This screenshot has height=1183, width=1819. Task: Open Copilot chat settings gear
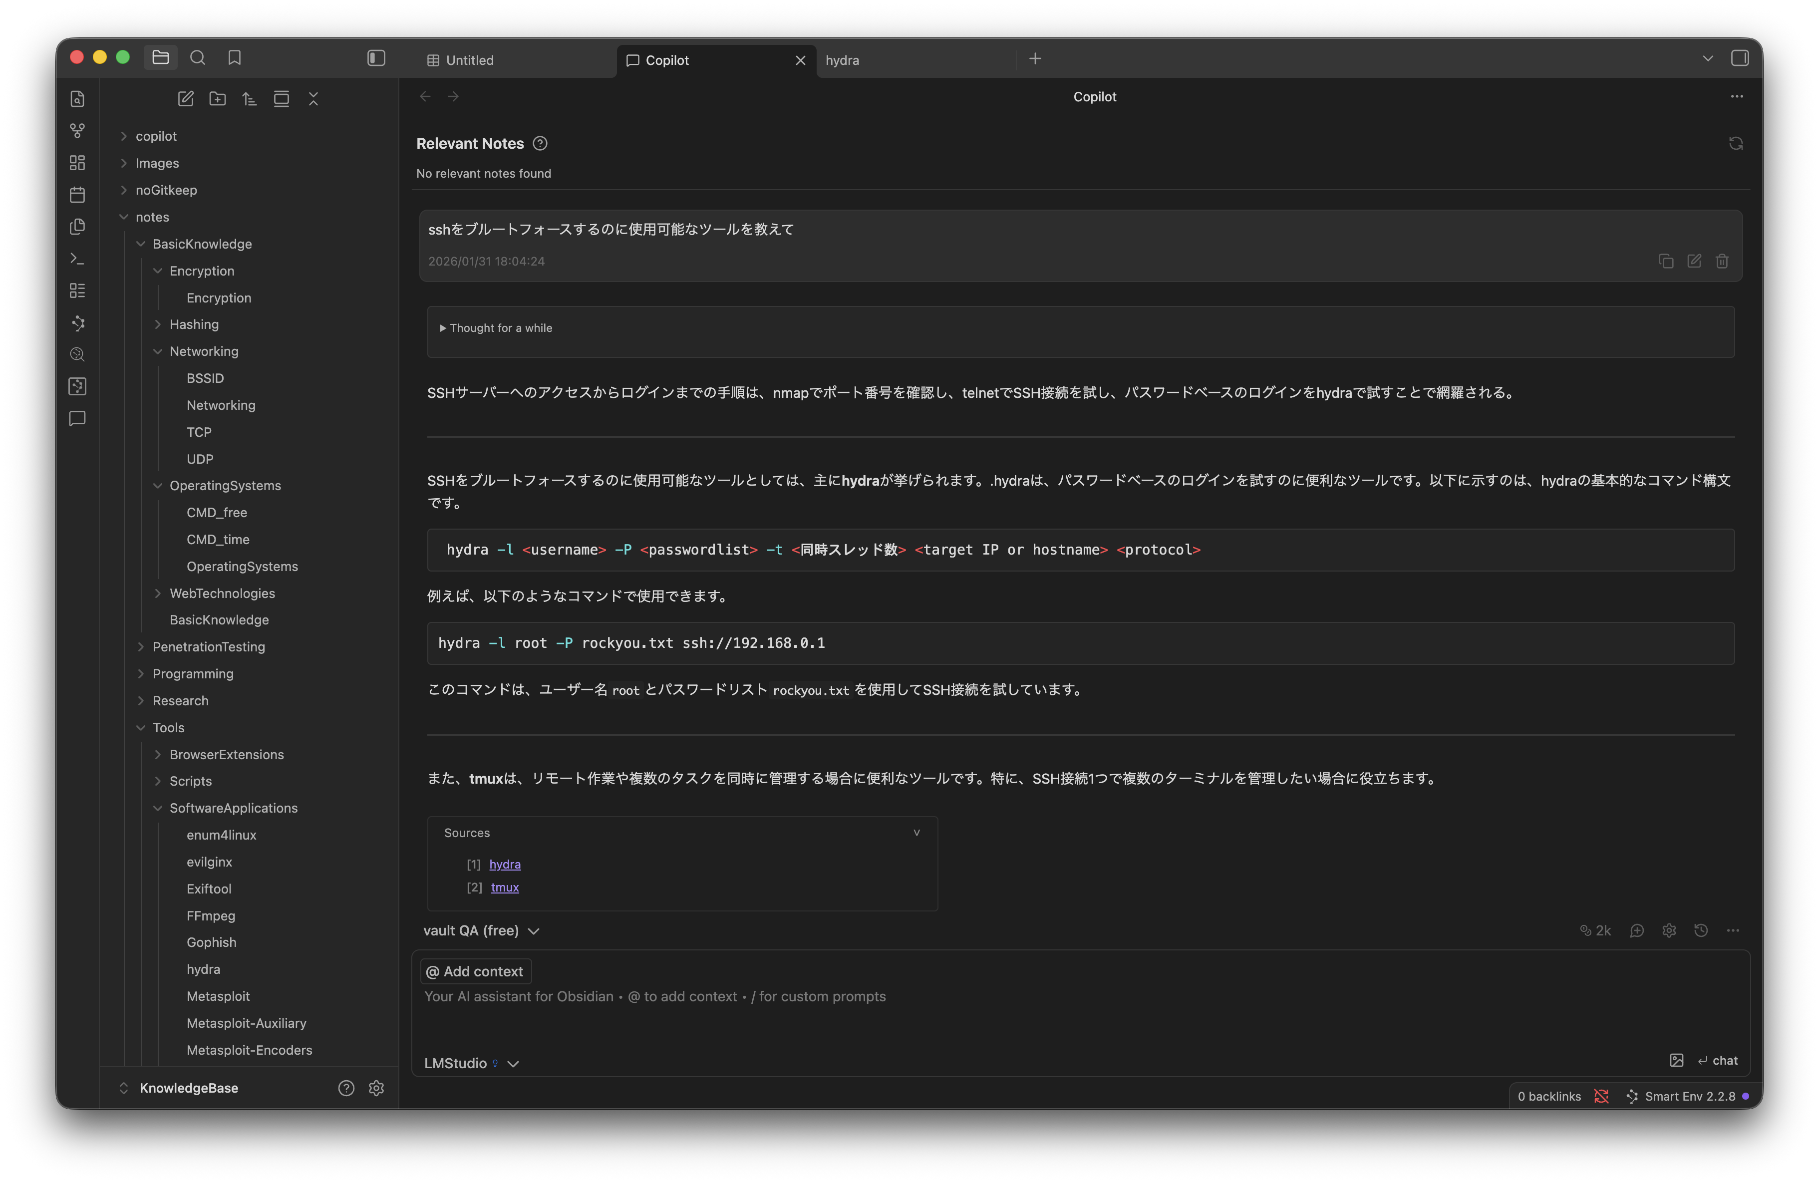[1668, 930]
